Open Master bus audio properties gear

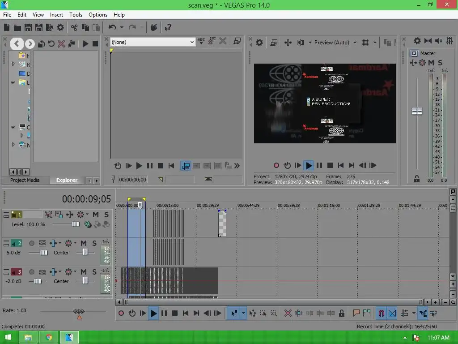(x=417, y=41)
